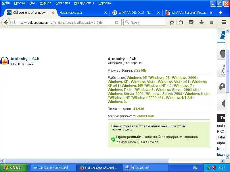Click the red security shield tray icon

(214, 168)
